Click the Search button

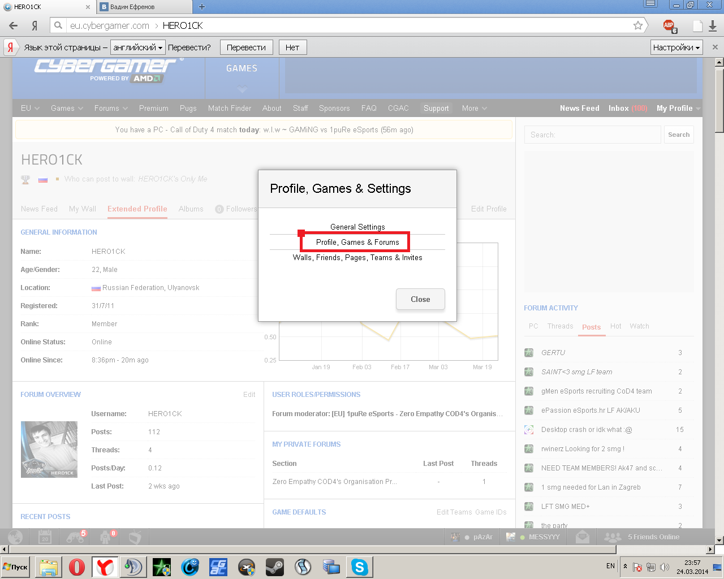pos(679,135)
